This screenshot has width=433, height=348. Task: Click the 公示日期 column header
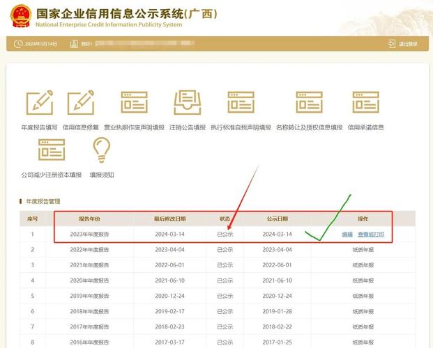click(x=278, y=219)
